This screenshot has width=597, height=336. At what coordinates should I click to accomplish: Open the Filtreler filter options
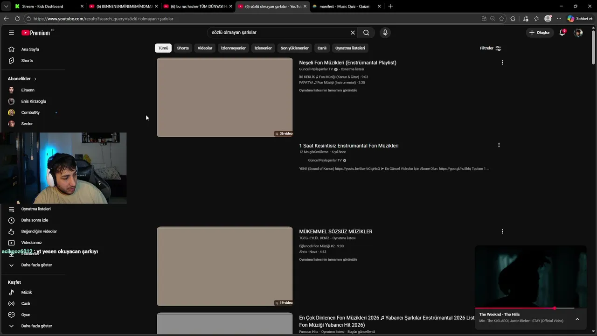(491, 48)
